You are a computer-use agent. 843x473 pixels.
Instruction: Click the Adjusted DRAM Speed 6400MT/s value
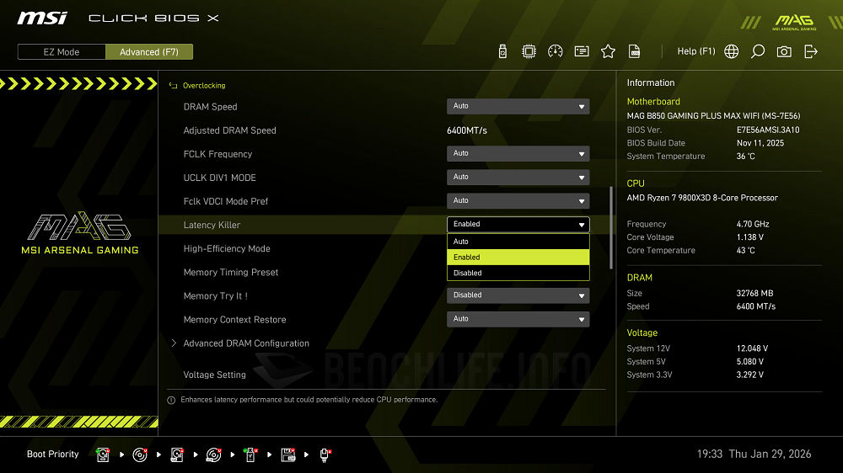(x=467, y=130)
